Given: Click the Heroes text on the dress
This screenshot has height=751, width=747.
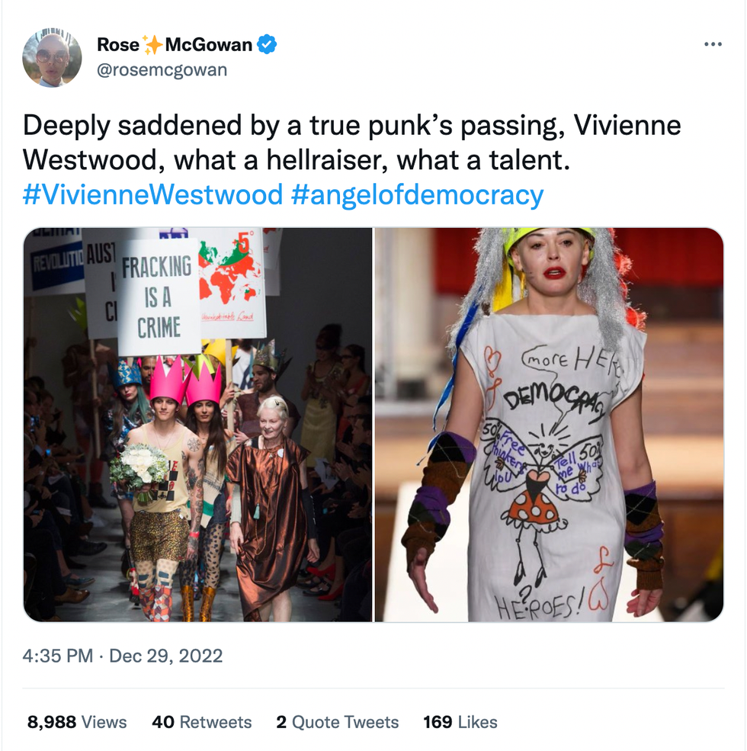Looking at the screenshot, I should pyautogui.click(x=540, y=605).
